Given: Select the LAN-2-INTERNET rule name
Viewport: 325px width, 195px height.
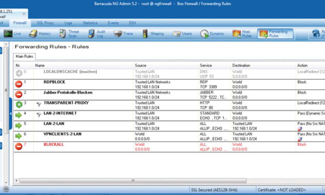Looking at the screenshot, I should (x=60, y=113).
